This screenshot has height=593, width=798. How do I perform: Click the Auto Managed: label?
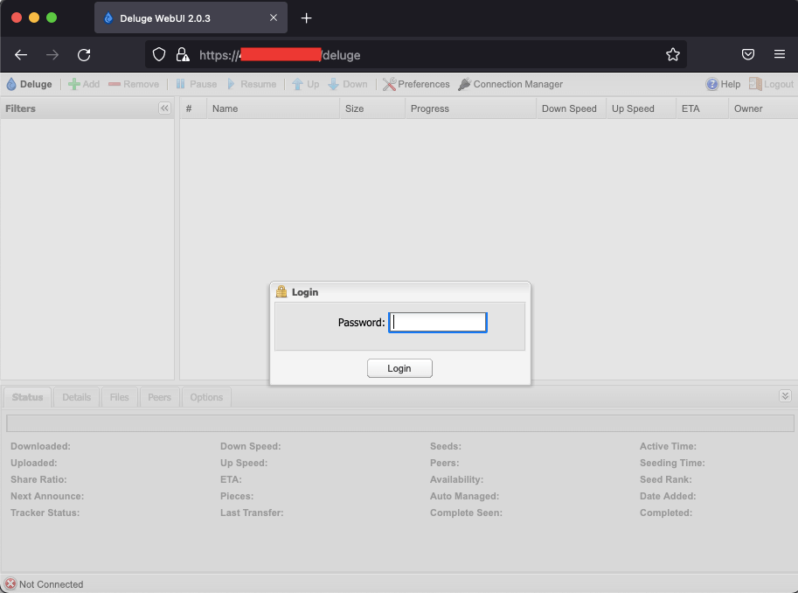pyautogui.click(x=465, y=496)
